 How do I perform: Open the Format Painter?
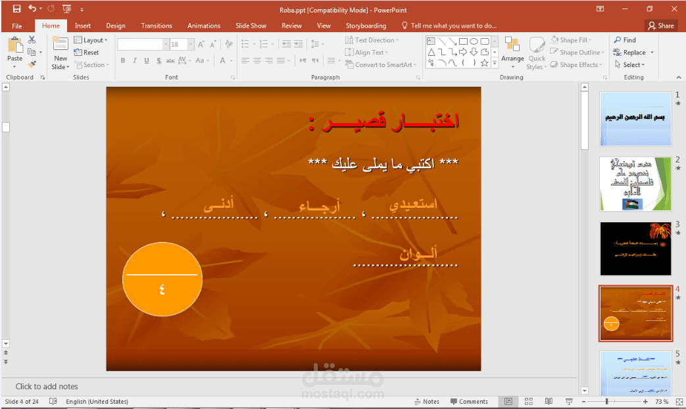click(x=31, y=64)
